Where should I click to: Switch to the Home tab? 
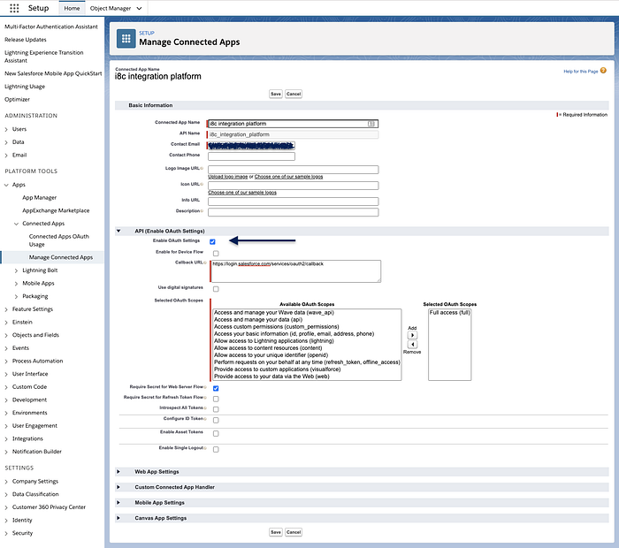72,8
